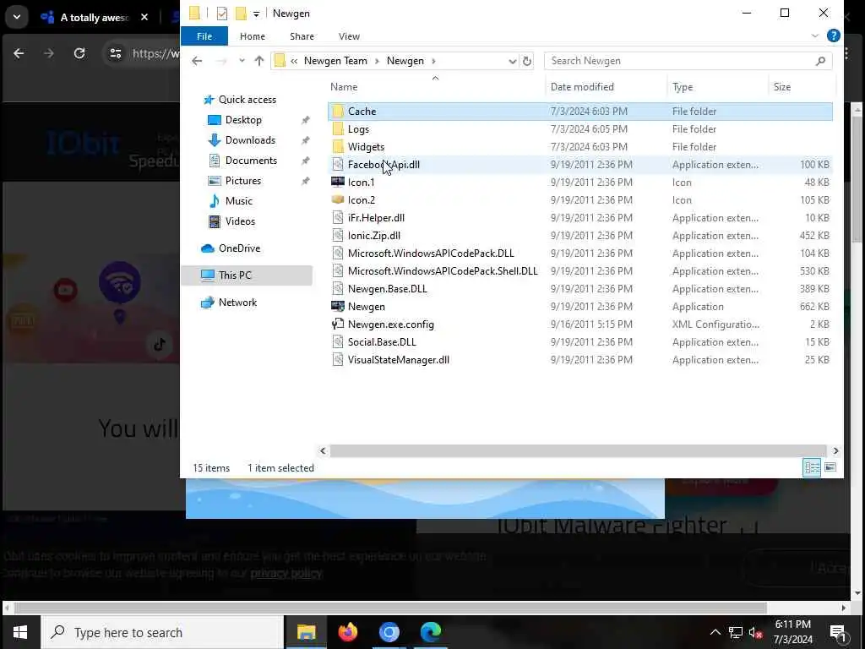Open Music in navigation pane
This screenshot has width=865, height=649.
pos(238,201)
